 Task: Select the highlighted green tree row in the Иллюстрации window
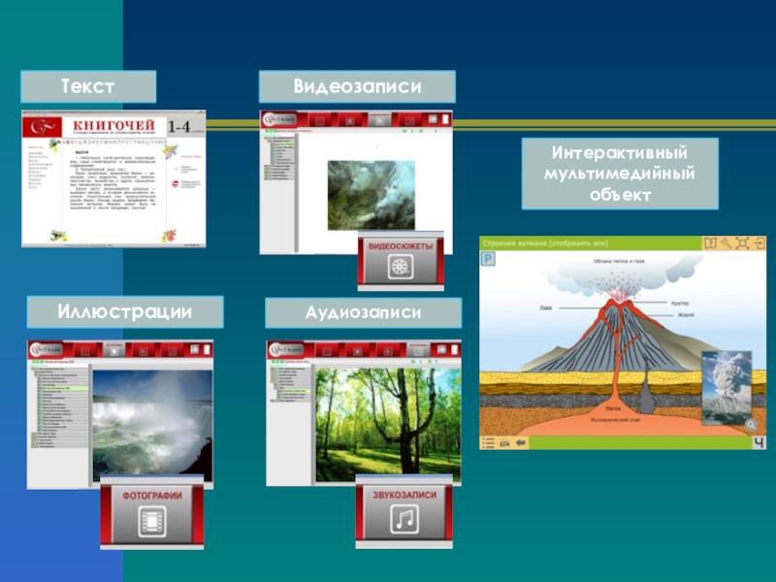pos(65,389)
